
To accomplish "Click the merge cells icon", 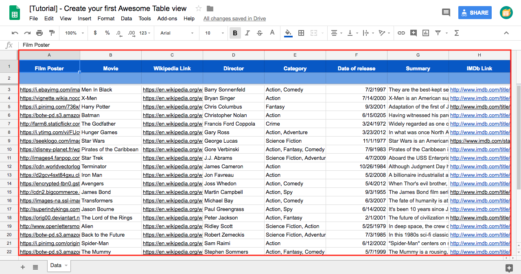I will point(314,33).
